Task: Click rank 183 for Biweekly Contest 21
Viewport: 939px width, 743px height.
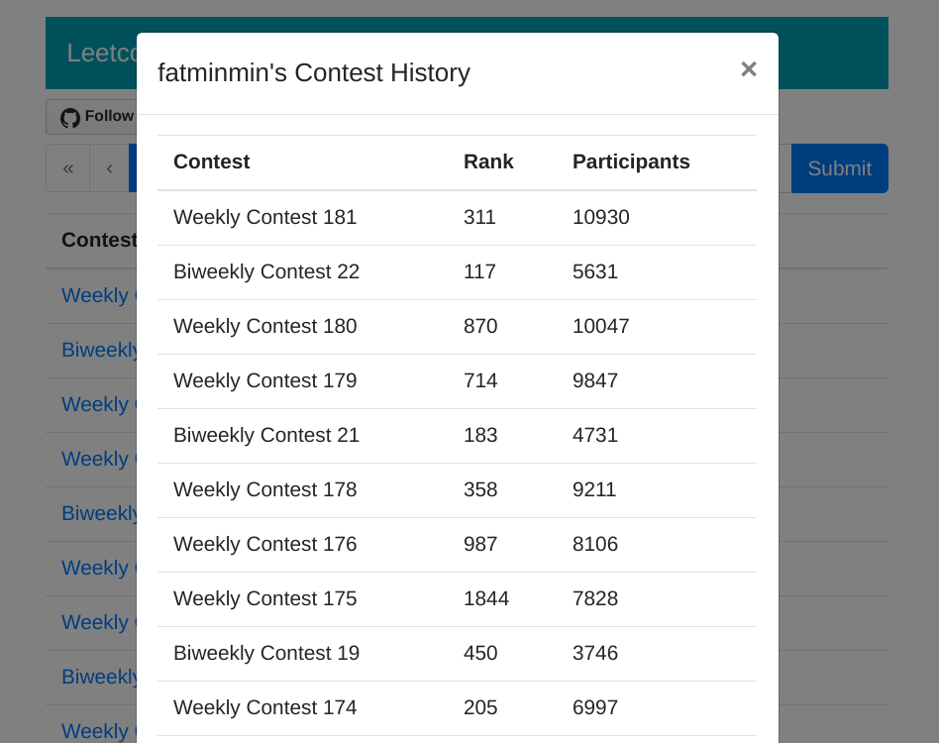Action: [x=480, y=435]
